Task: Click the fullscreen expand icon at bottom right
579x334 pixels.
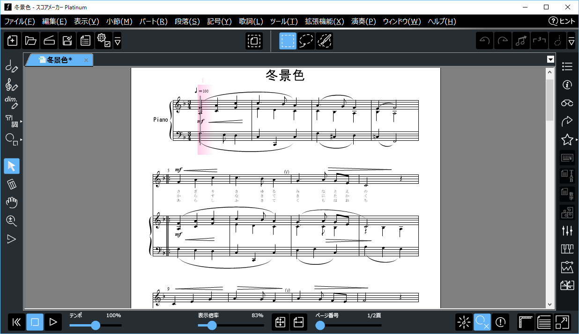Action: coord(563,322)
